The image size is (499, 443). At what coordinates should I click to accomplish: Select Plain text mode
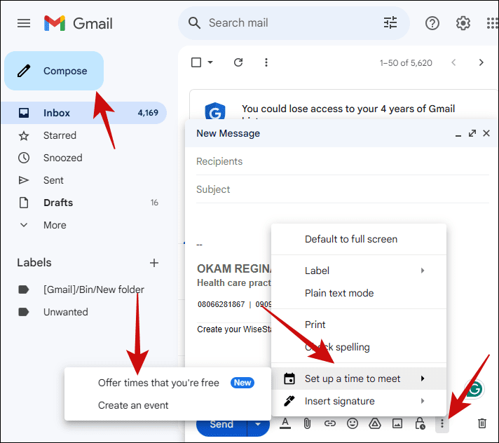[359, 293]
